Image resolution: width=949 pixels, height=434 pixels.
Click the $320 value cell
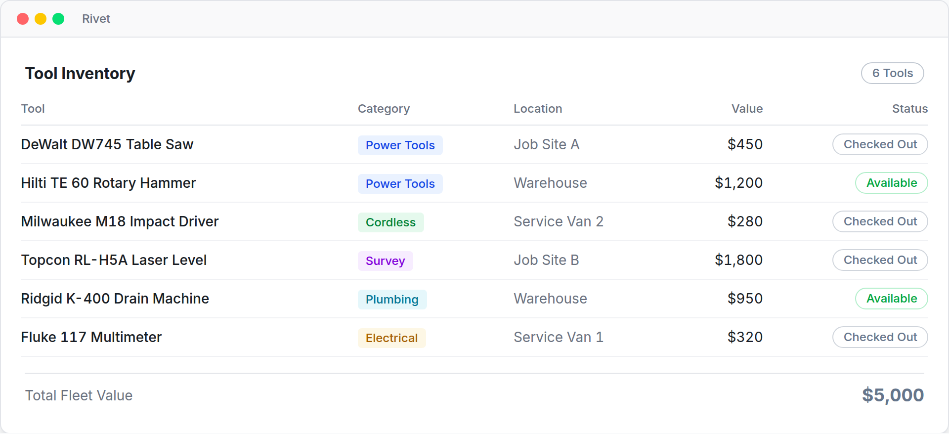pos(745,337)
